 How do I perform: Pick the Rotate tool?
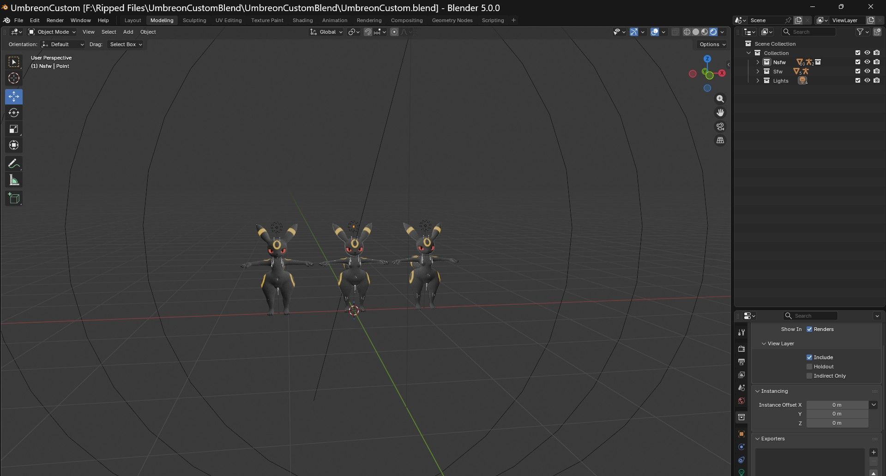click(x=14, y=113)
